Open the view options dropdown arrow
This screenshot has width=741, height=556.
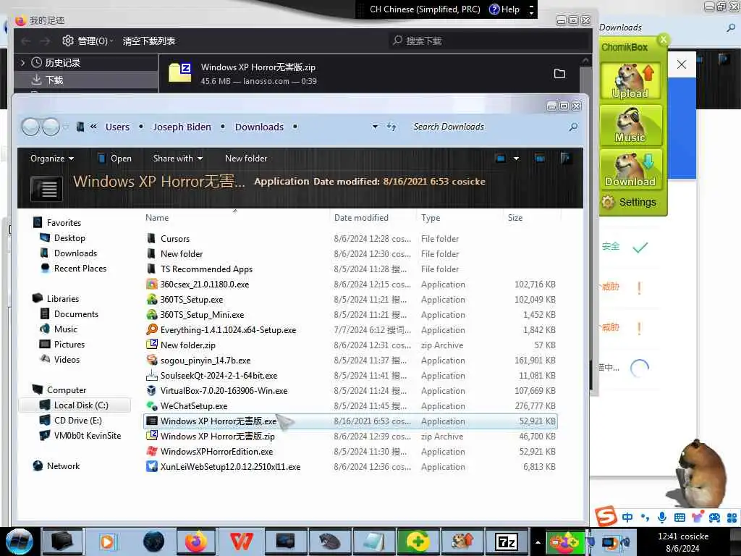point(516,159)
